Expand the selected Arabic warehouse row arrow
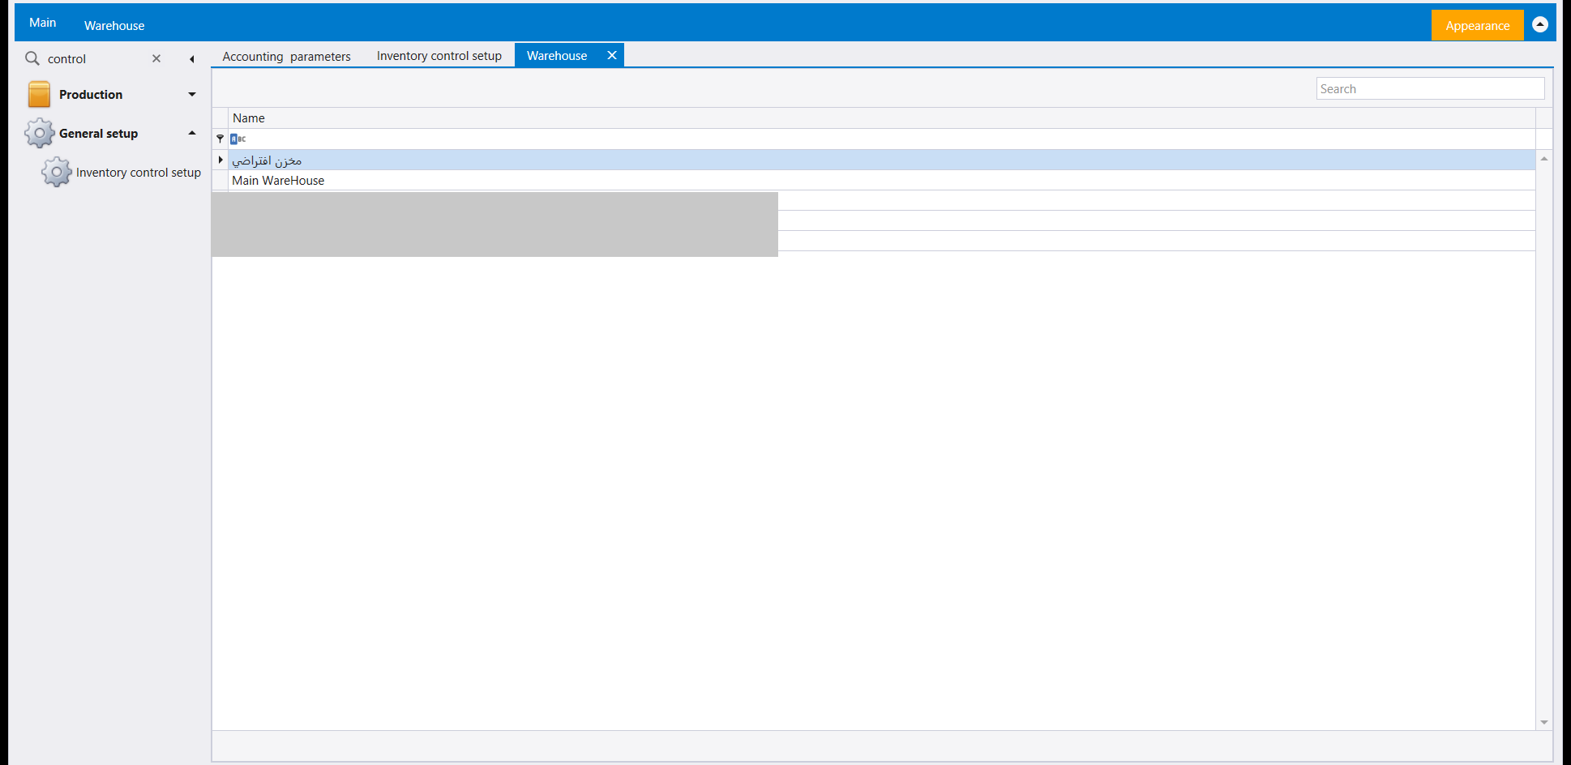1571x765 pixels. tap(220, 160)
